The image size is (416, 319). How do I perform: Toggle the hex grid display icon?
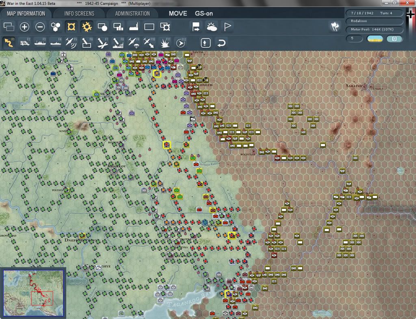point(56,27)
